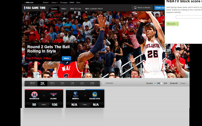Click the NBA Game Time logo
202x126 pixels.
35,8
